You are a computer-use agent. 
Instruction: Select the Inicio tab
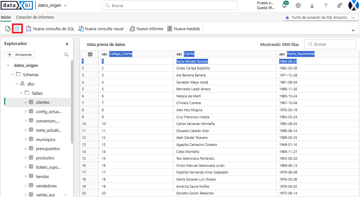pos(6,17)
